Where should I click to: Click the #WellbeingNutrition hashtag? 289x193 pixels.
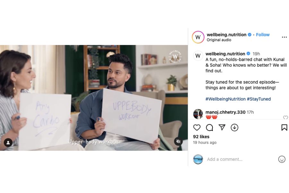tap(225, 99)
